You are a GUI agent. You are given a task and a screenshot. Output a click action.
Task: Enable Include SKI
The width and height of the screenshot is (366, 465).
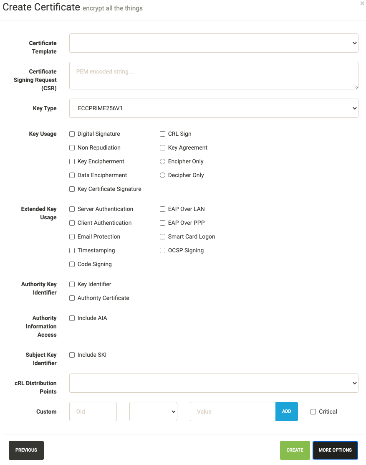(72, 355)
